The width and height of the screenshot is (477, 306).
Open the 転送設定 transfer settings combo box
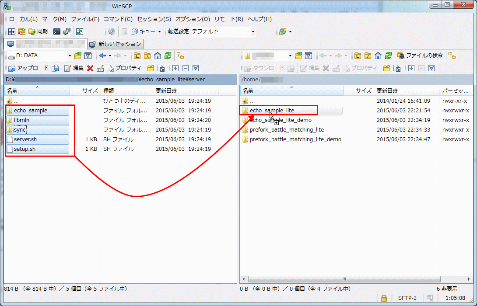(x=223, y=31)
